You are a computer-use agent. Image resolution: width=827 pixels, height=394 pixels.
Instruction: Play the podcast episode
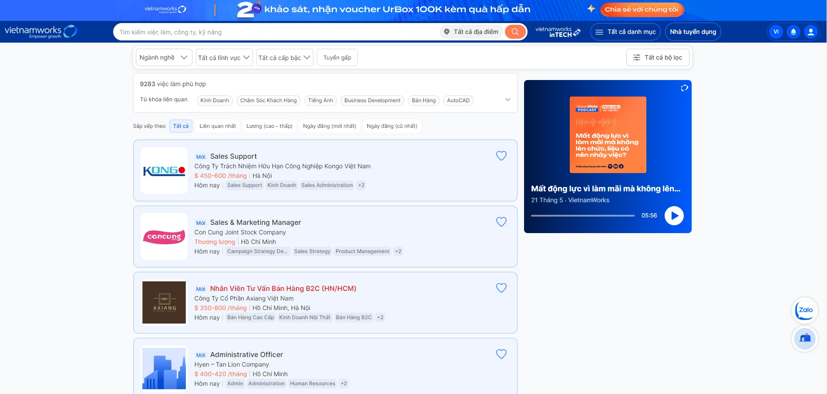tap(674, 216)
